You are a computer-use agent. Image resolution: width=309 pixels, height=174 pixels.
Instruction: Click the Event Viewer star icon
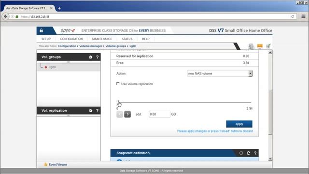pyautogui.click(x=45, y=164)
